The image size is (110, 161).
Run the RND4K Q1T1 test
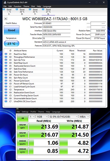point(22,151)
